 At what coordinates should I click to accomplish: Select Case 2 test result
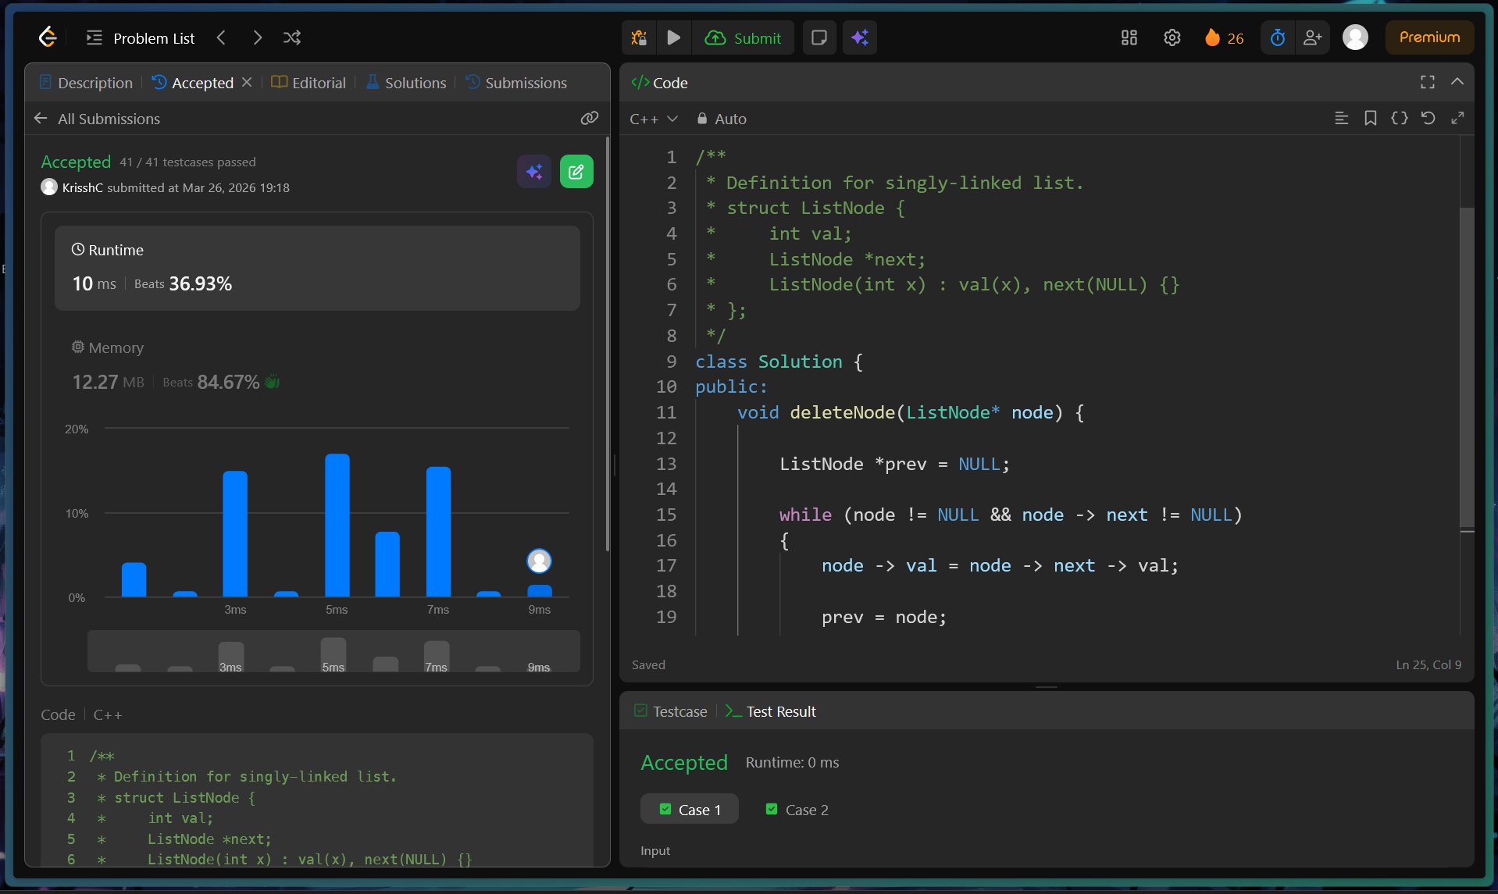click(797, 810)
